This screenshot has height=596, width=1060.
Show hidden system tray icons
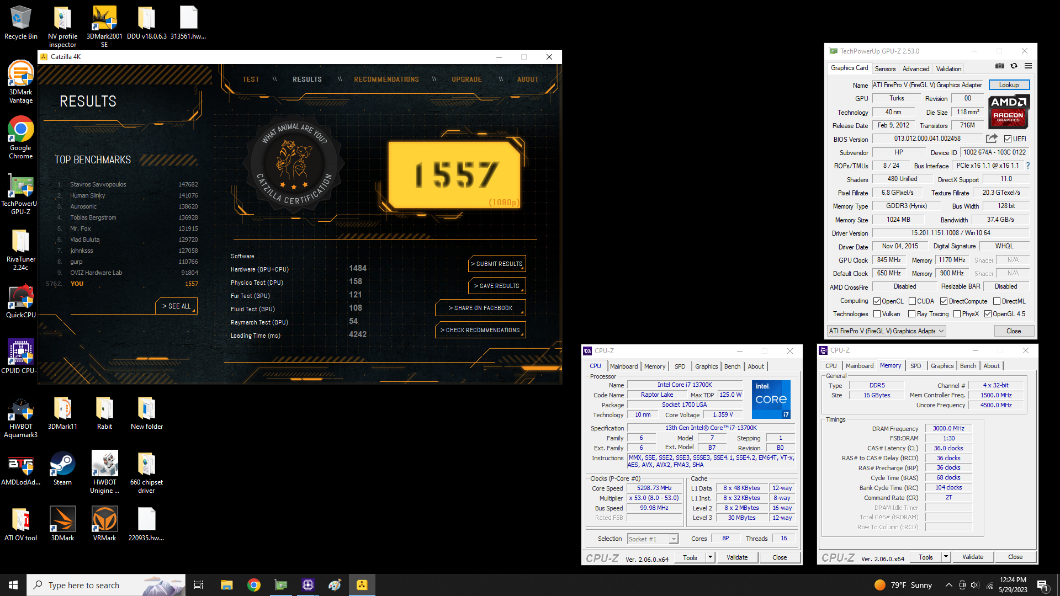tap(948, 585)
